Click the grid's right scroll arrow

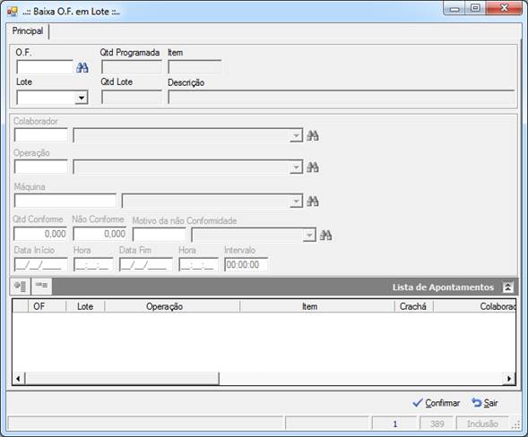(509, 379)
